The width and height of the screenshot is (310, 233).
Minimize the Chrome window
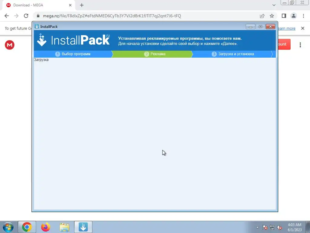pos(285,2)
